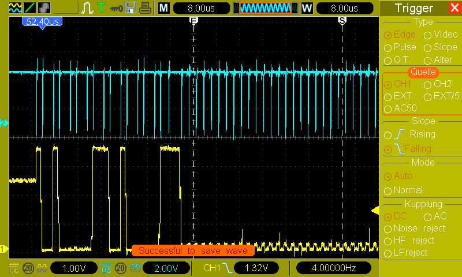This screenshot has width=462, height=277.
Task: Click the 1.32V trigger level value
Action: tap(256, 268)
